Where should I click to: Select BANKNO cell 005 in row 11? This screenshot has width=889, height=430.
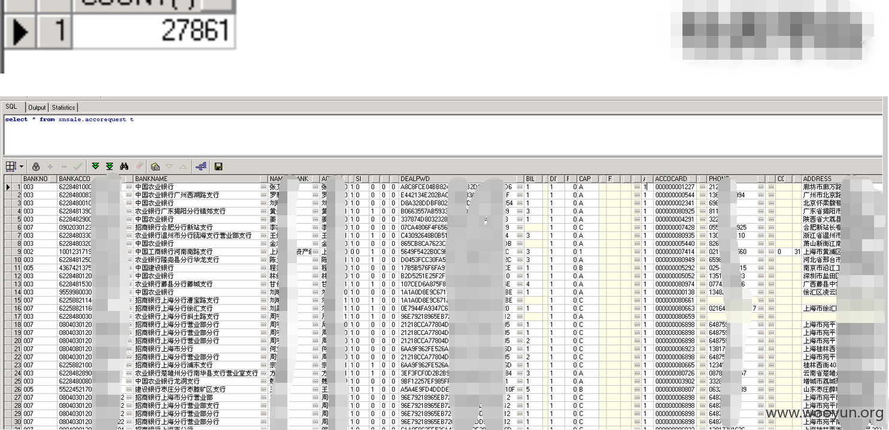39,268
